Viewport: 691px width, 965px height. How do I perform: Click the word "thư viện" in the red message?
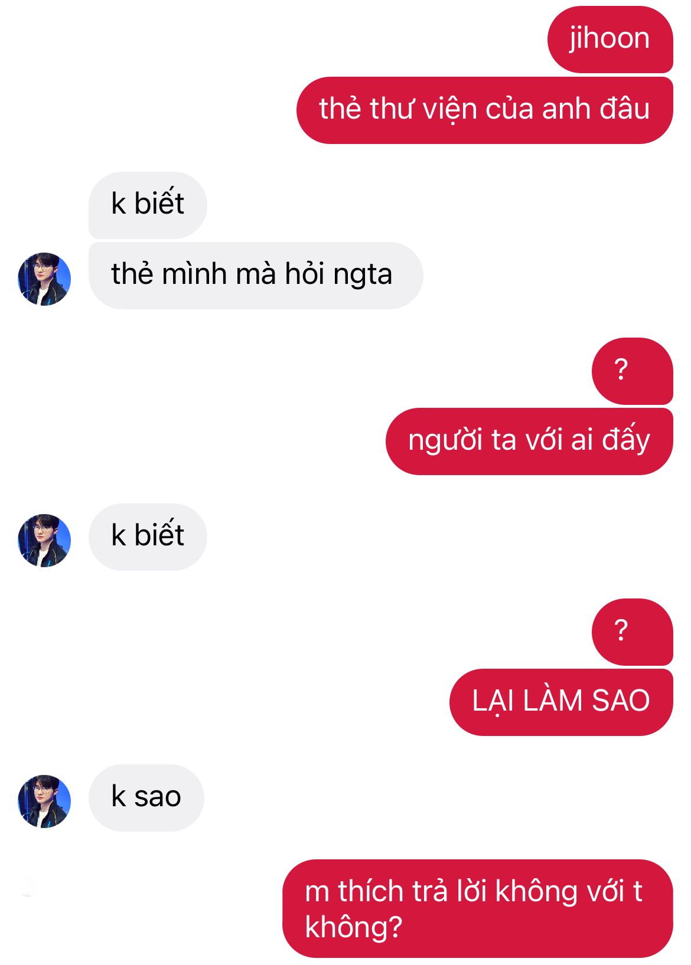[x=423, y=110]
